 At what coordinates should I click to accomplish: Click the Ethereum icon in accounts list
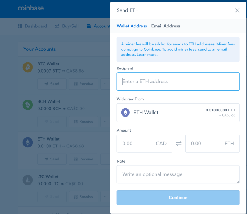pyautogui.click(x=28, y=143)
